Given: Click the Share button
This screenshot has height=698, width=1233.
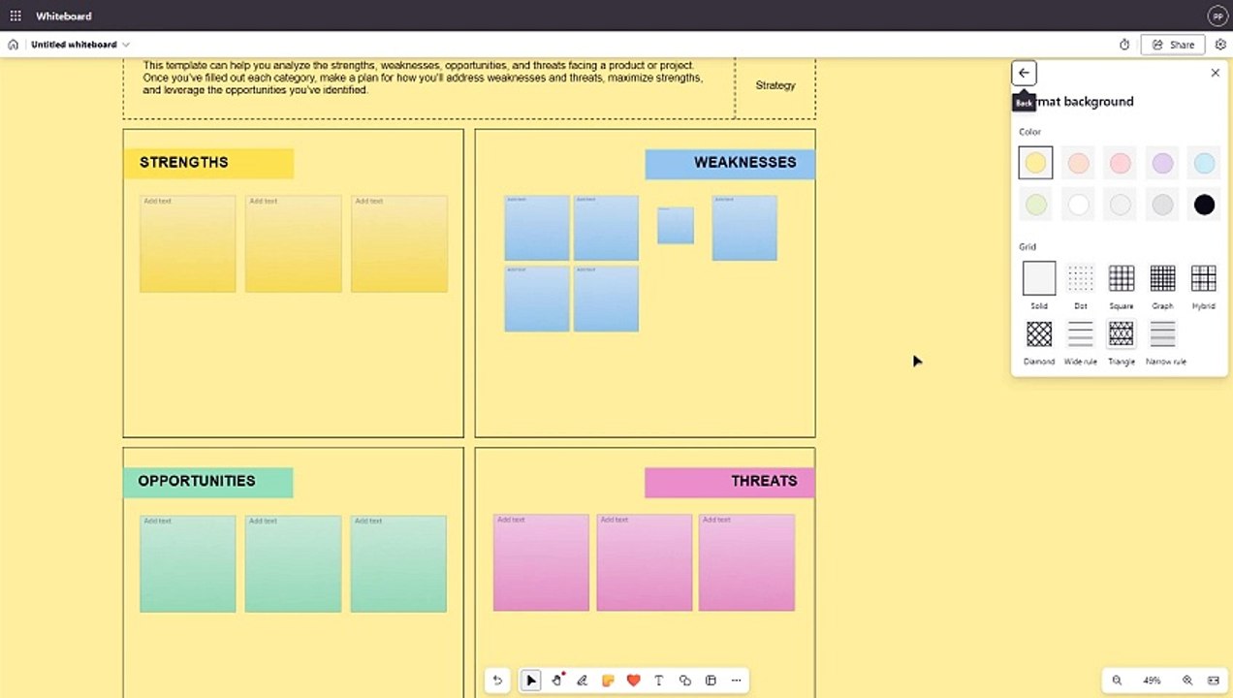Looking at the screenshot, I should 1173,45.
